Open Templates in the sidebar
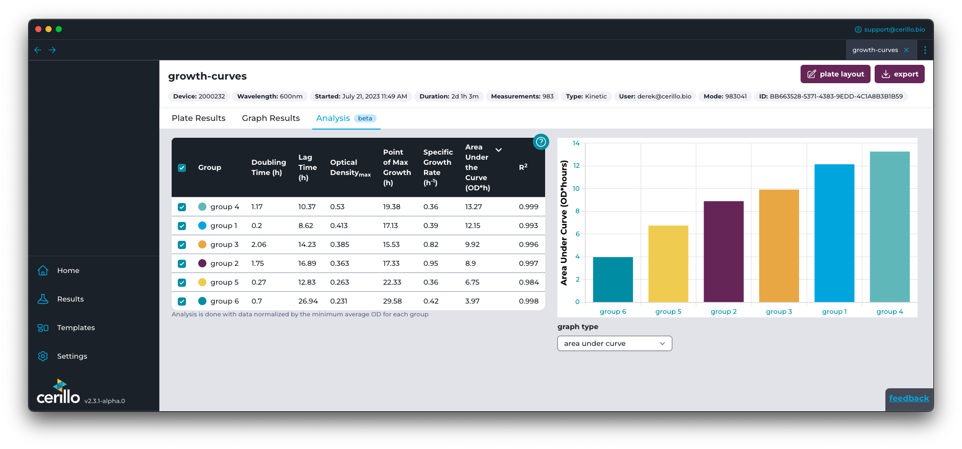 coord(76,328)
